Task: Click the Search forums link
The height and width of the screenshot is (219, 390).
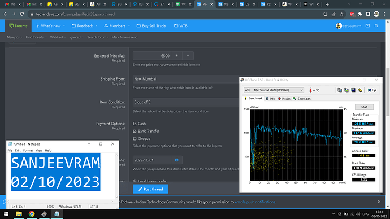Action: pos(97,37)
